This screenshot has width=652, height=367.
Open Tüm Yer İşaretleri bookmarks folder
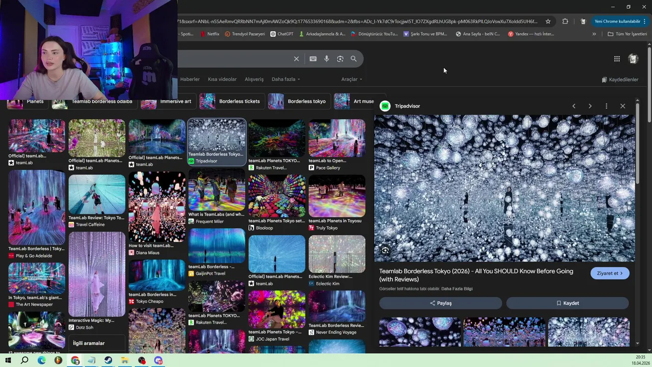(627, 34)
